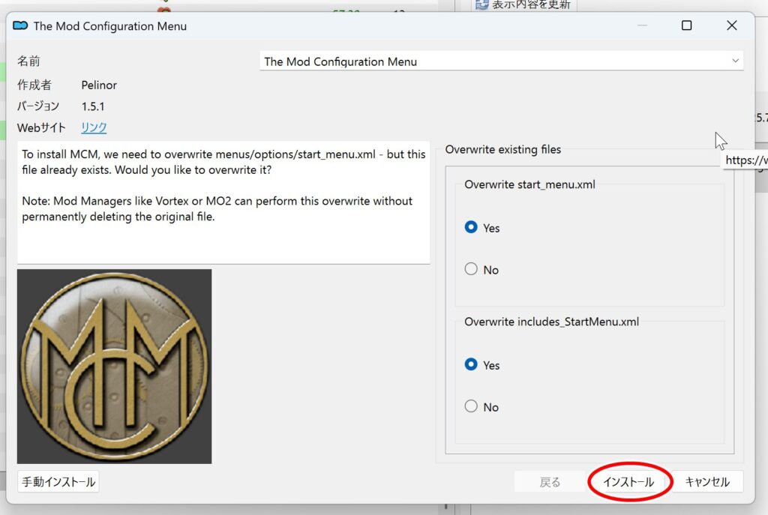
Task: Click the window title text in title bar
Action: click(x=110, y=26)
